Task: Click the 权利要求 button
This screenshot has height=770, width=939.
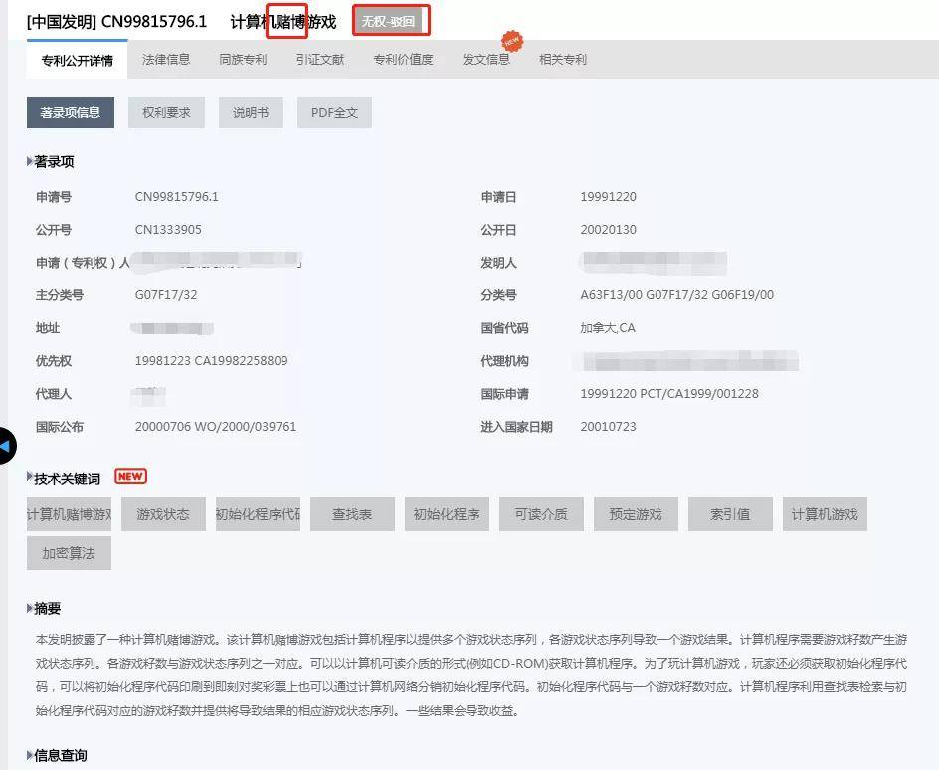Action: [166, 112]
